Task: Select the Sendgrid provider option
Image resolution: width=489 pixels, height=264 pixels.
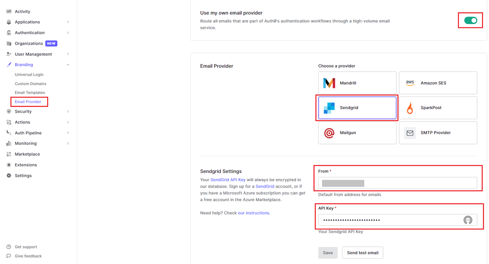Action: (357, 108)
